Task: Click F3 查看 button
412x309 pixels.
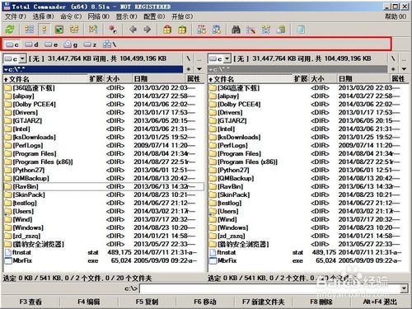Action: click(x=30, y=302)
